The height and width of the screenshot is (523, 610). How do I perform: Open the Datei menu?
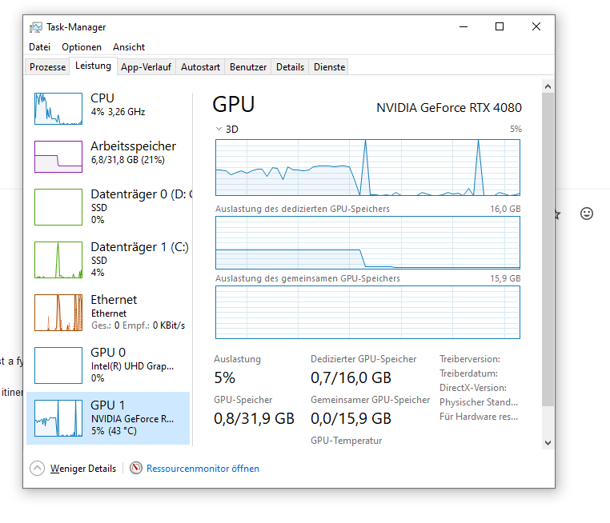pyautogui.click(x=40, y=47)
